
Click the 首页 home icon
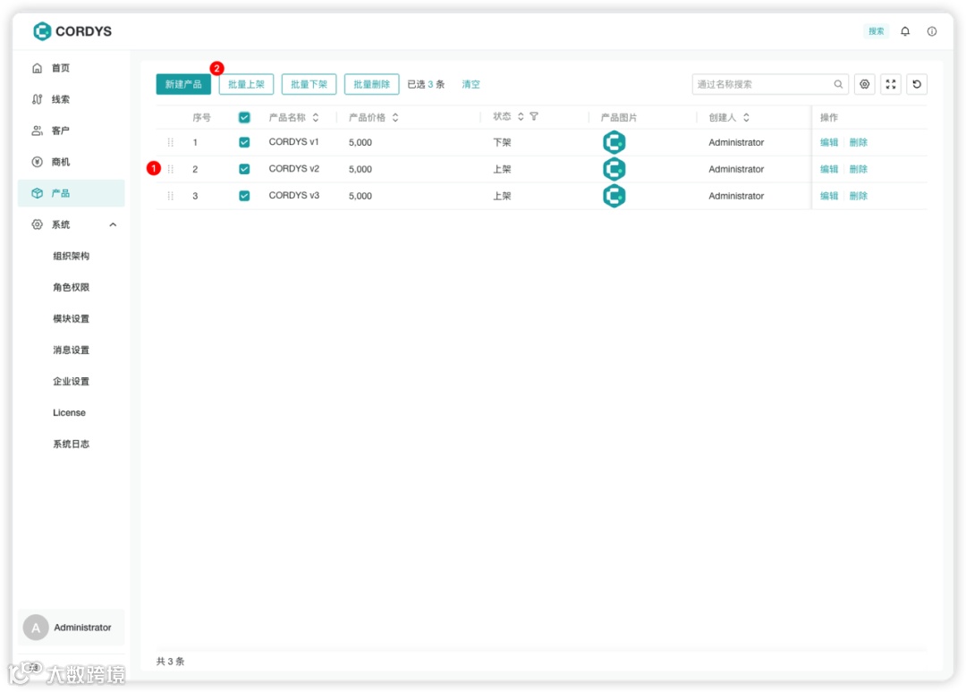37,68
